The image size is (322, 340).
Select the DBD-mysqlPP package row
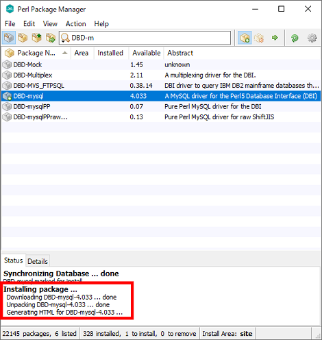pos(161,106)
